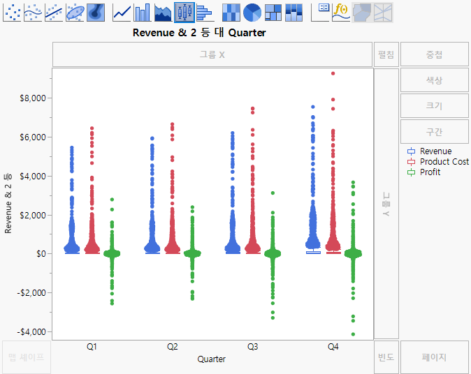Select the Bar chart icon
This screenshot has width=471, height=374.
143,13
